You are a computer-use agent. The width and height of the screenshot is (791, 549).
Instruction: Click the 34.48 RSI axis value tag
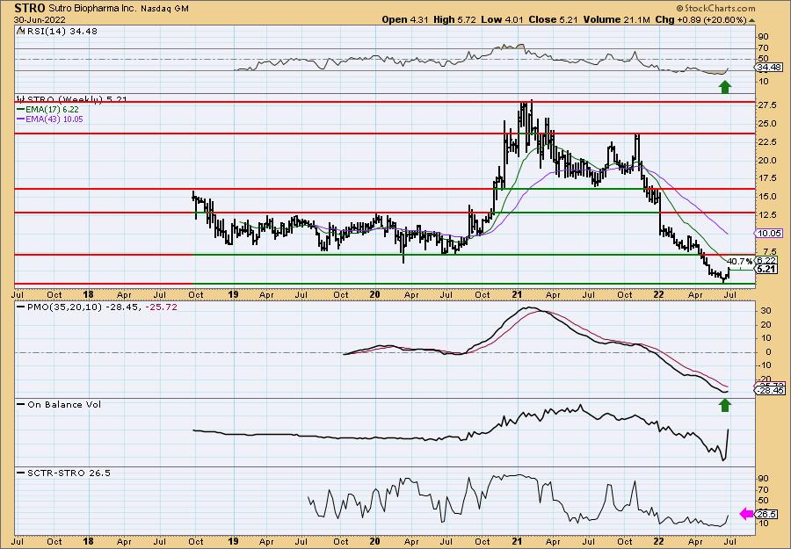[x=769, y=67]
